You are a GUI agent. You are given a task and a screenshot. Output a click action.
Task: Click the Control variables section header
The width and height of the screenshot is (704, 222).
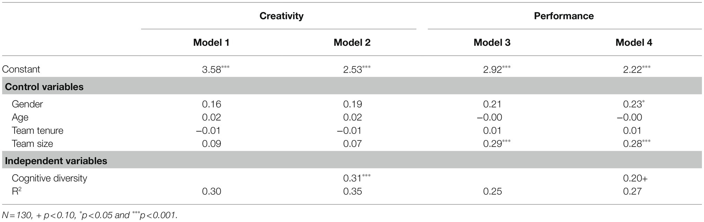pos(44,87)
